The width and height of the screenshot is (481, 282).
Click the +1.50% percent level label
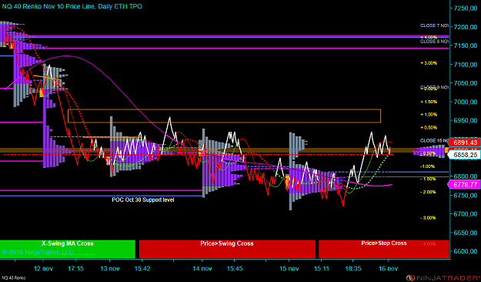(x=429, y=102)
